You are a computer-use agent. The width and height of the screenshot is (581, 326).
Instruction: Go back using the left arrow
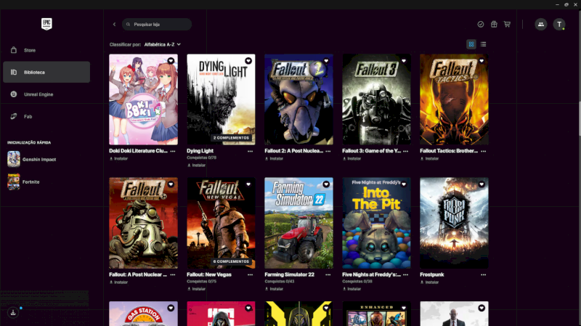(x=114, y=24)
